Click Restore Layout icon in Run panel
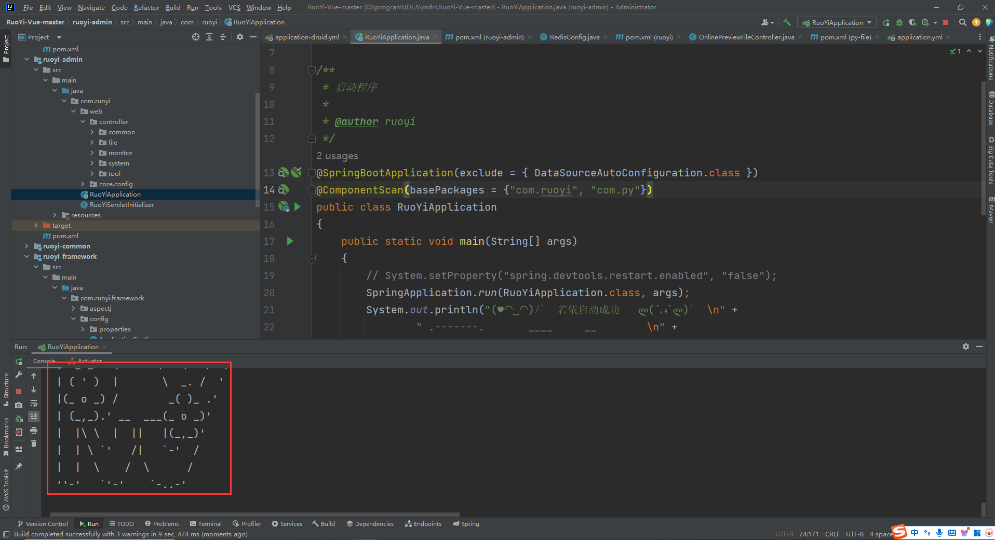The width and height of the screenshot is (995, 540). point(19,449)
